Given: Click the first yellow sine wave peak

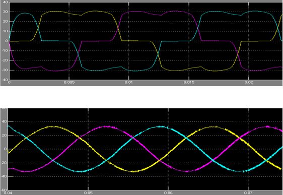Looking at the screenshot, I should (52, 126).
